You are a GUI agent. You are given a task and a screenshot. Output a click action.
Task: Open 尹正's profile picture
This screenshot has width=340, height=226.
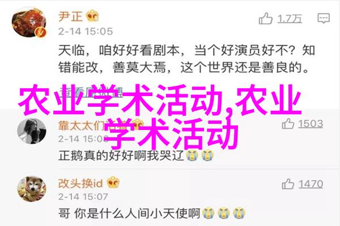point(29,22)
